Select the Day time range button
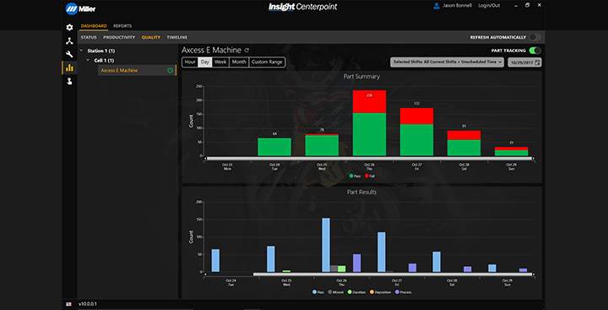The height and width of the screenshot is (310, 608). click(x=205, y=62)
